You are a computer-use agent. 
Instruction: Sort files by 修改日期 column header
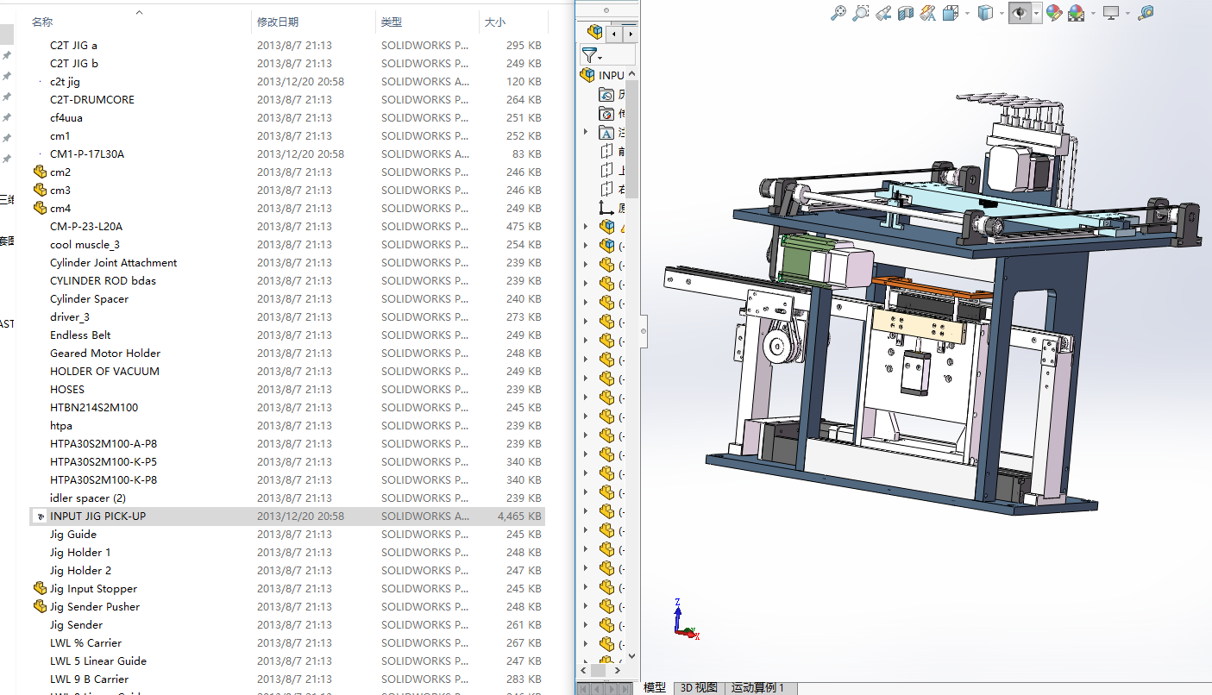click(278, 22)
